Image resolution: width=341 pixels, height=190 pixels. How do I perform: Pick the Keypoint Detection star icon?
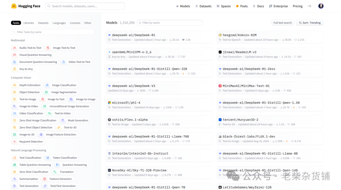[x=15, y=141]
